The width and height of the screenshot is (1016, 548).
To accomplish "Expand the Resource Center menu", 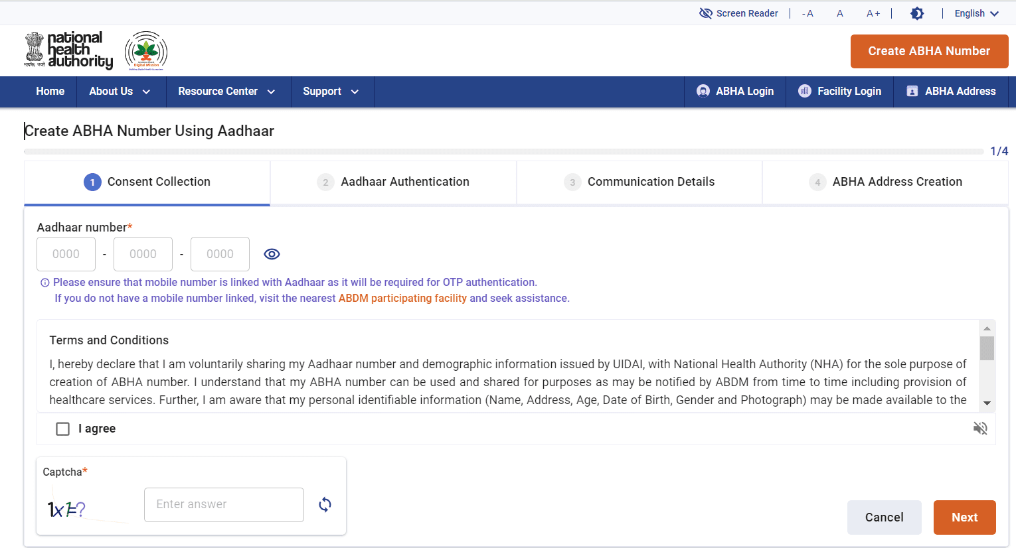I will coord(228,92).
